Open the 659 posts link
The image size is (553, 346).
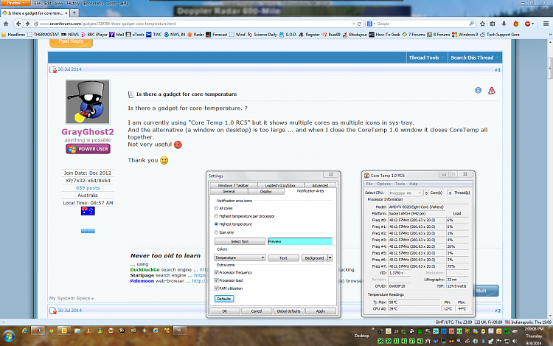pyautogui.click(x=88, y=188)
